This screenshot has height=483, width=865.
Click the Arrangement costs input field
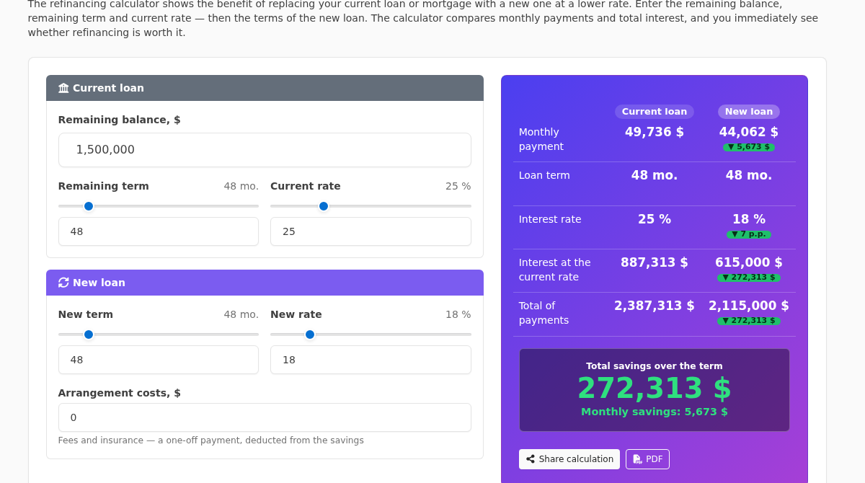click(x=265, y=417)
